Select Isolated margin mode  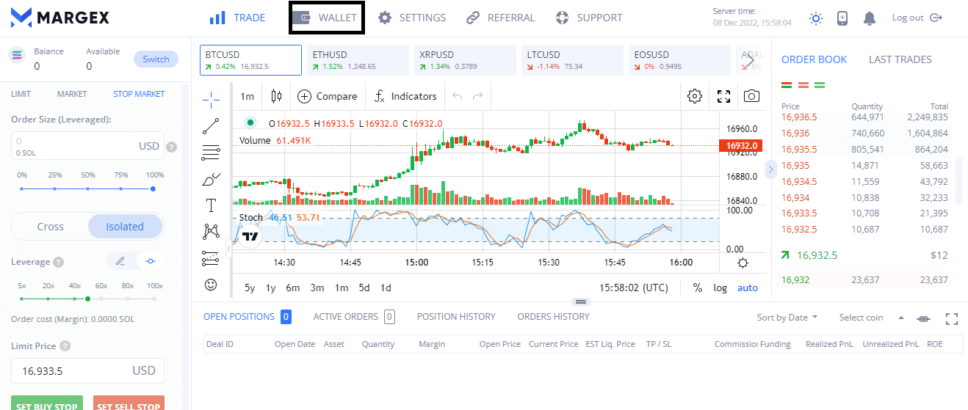click(125, 227)
